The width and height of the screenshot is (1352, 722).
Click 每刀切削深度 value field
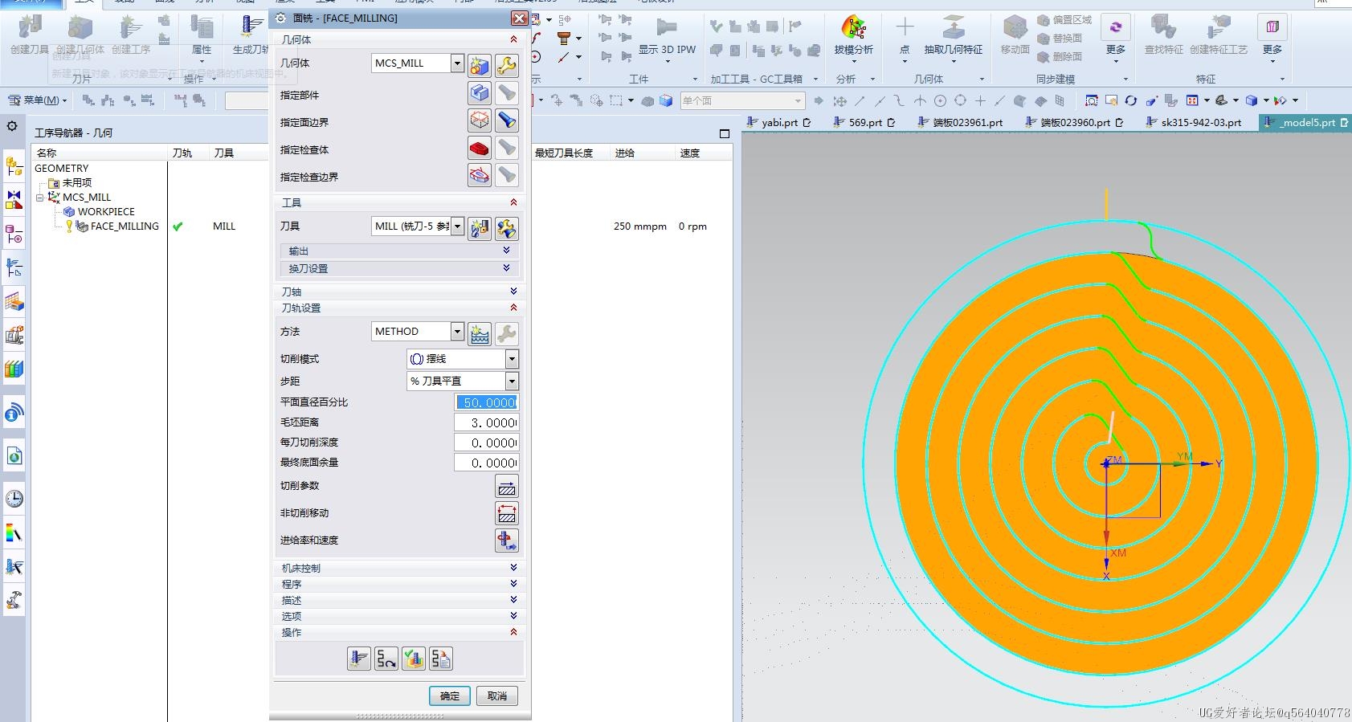click(487, 443)
